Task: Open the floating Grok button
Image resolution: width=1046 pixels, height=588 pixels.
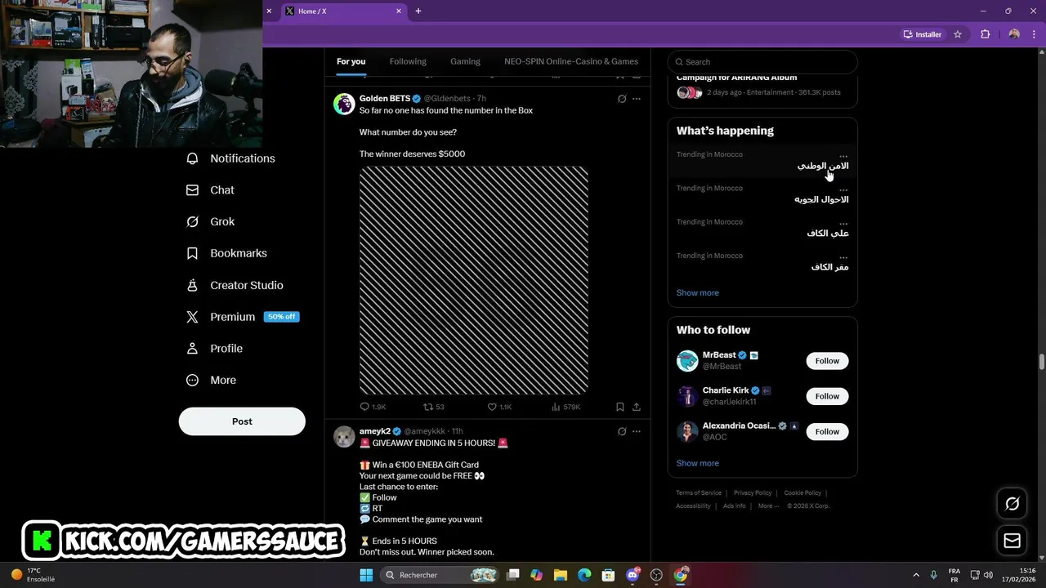Action: [x=1012, y=504]
